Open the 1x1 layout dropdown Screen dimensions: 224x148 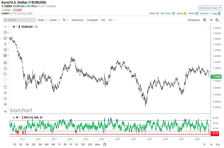pyautogui.click(x=112, y=20)
